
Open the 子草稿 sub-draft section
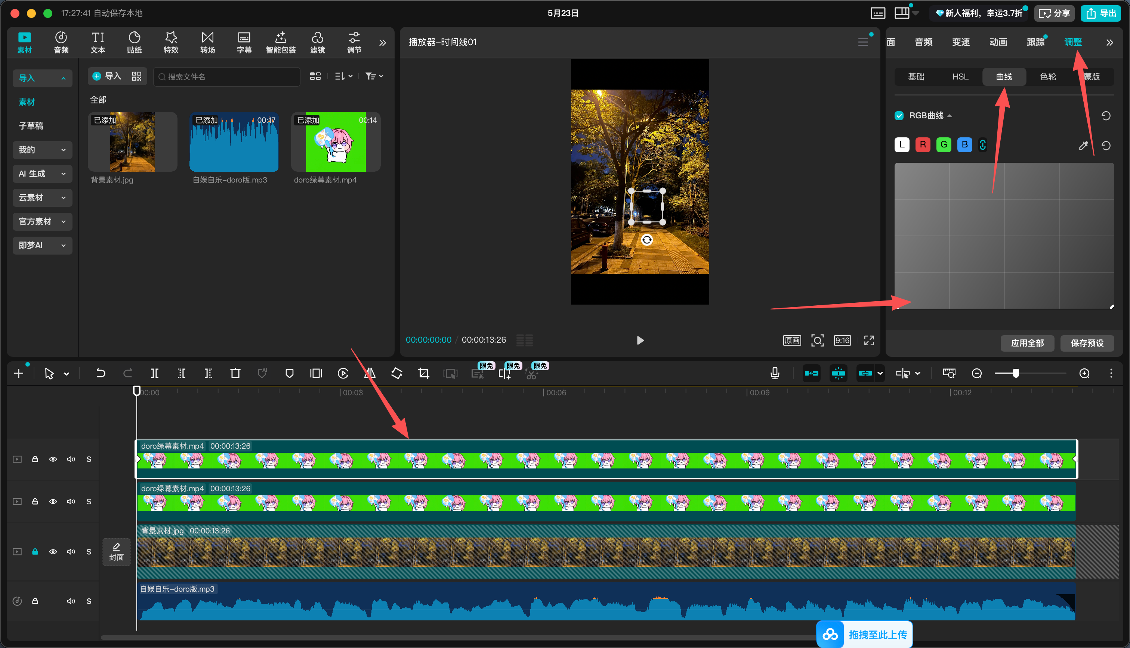pos(31,126)
